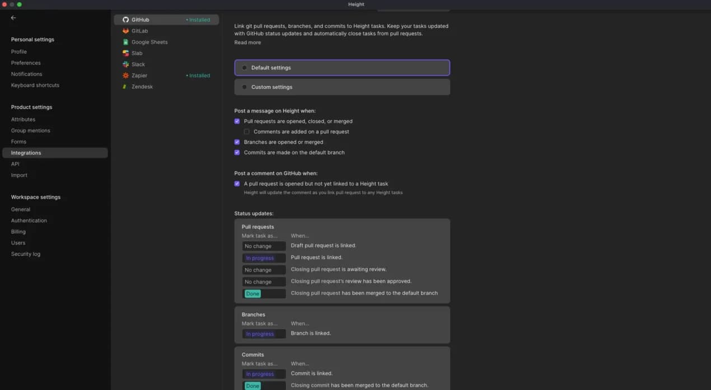
Task: Open status dropdown for Closing commit merged
Action: click(264, 386)
